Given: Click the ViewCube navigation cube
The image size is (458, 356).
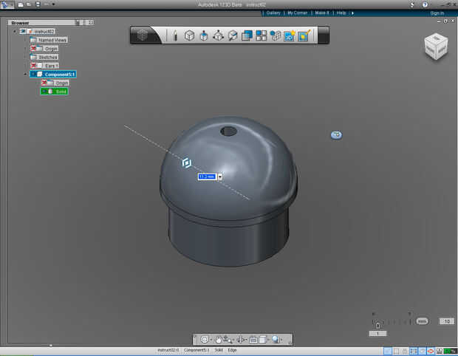Looking at the screenshot, I should point(434,47).
